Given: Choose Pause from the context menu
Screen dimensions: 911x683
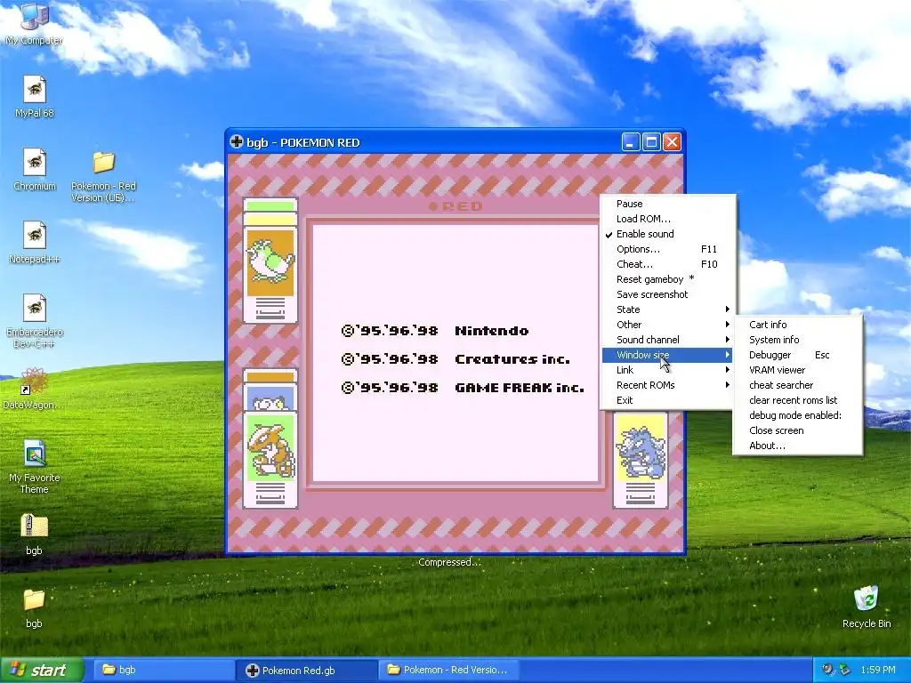Looking at the screenshot, I should coord(667,204).
